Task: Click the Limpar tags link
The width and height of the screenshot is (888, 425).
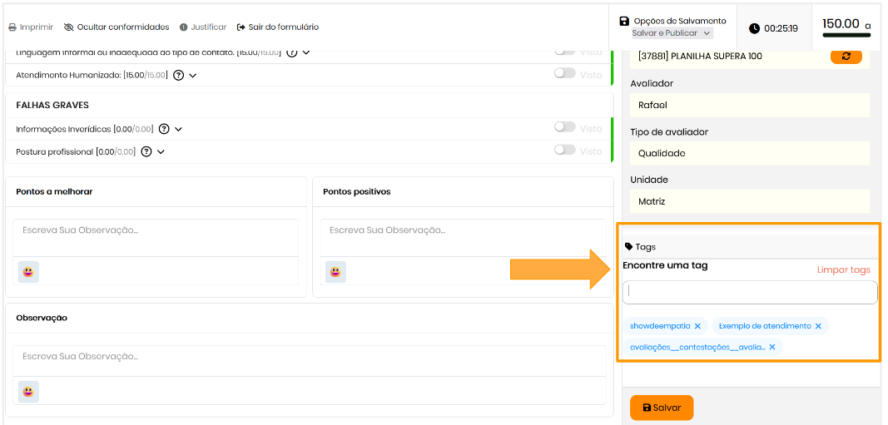Action: tap(843, 269)
